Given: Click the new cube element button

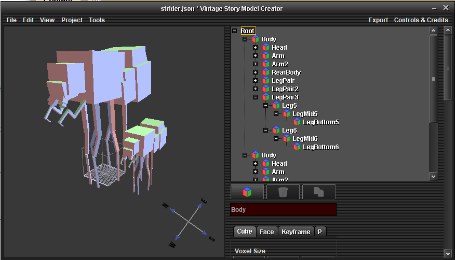Looking at the screenshot, I should click(247, 192).
